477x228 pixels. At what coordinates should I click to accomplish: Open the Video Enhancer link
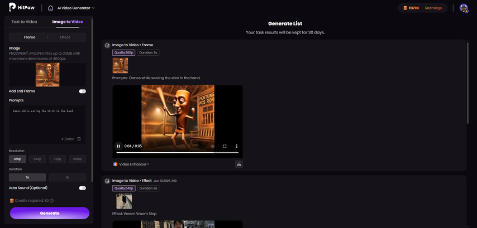[133, 164]
